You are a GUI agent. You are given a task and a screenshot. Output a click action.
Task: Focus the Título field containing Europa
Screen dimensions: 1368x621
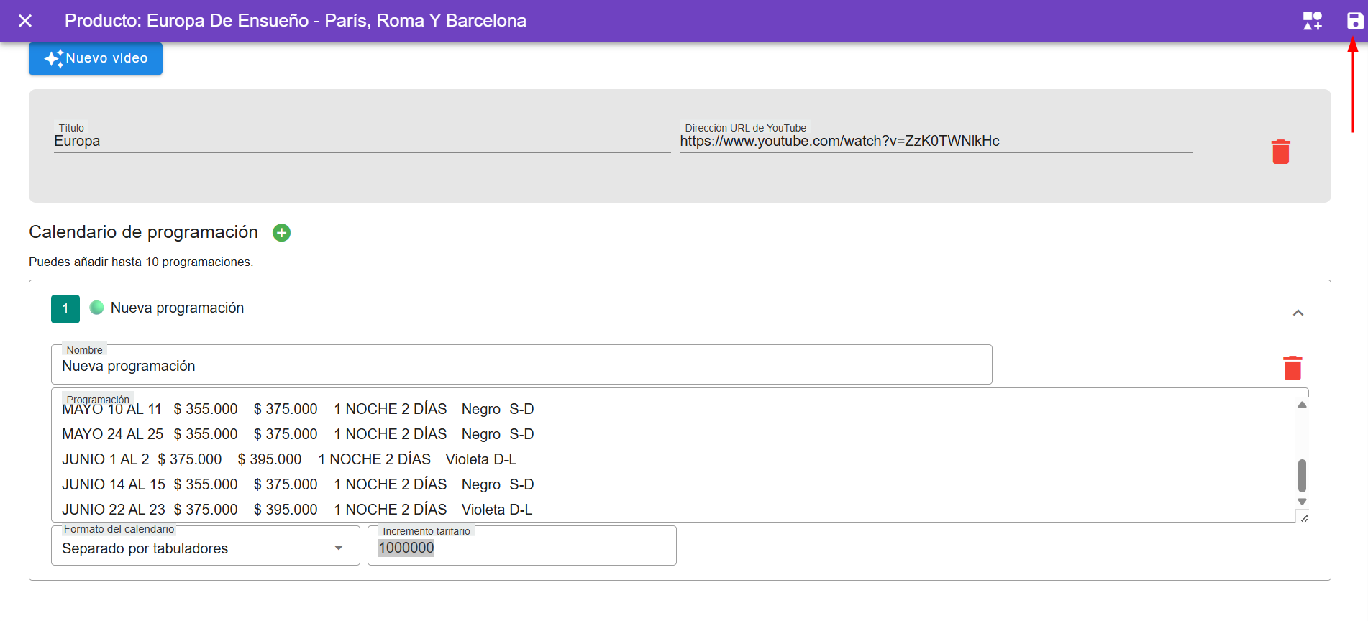point(361,142)
